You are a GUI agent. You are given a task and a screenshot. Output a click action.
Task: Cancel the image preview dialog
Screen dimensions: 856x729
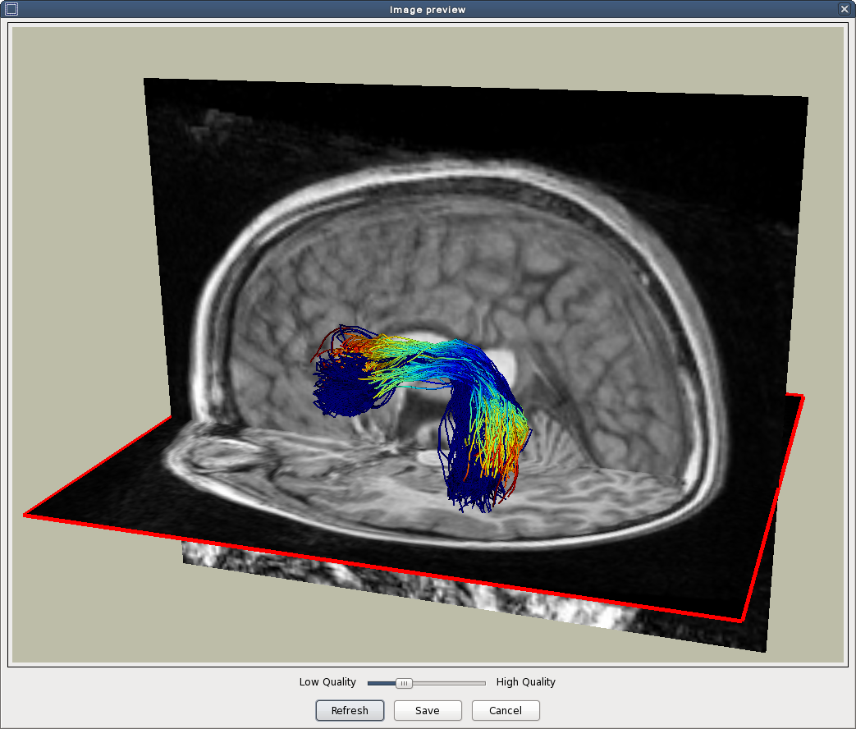click(505, 710)
